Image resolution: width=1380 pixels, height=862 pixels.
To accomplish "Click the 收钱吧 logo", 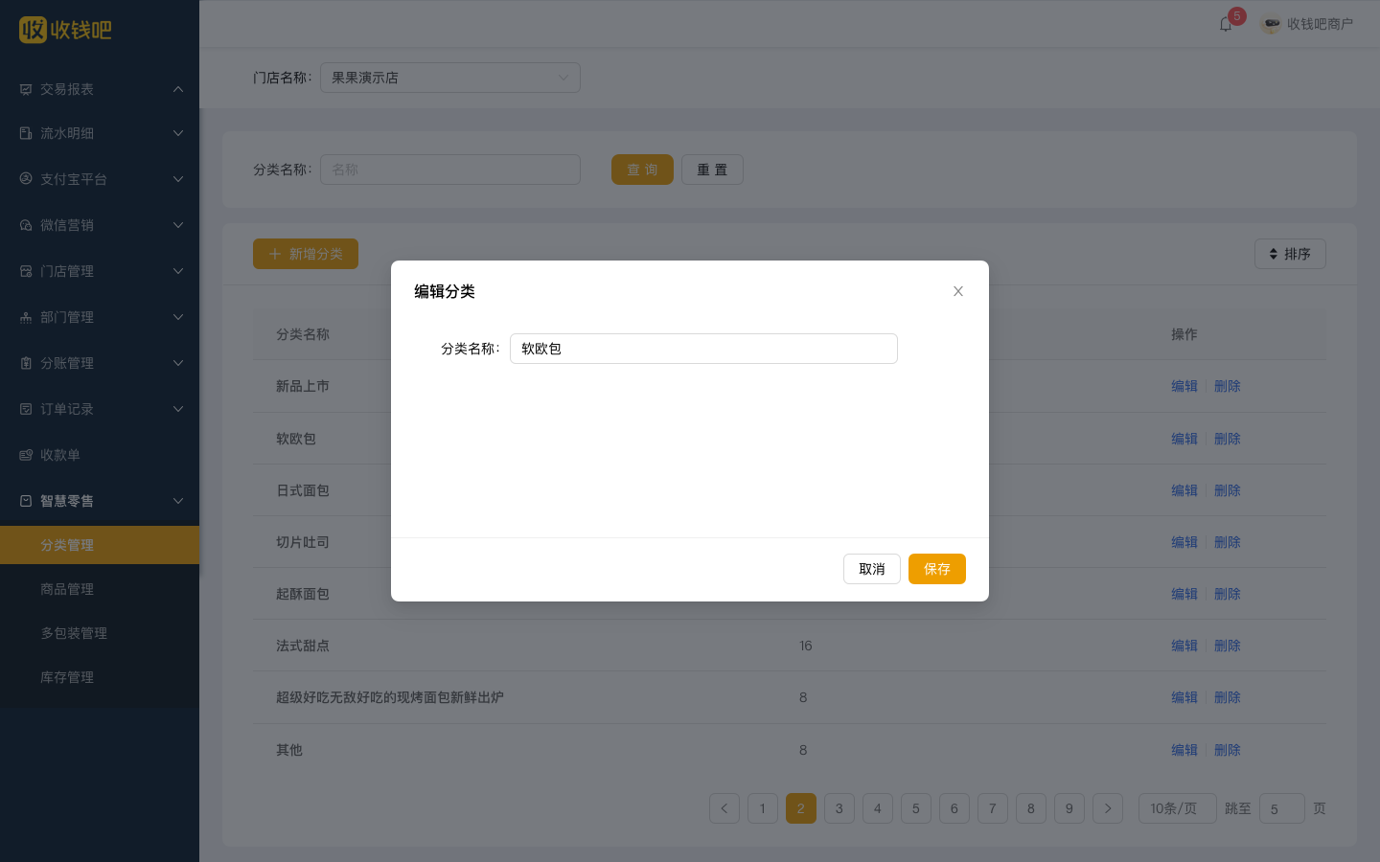I will pyautogui.click(x=65, y=30).
